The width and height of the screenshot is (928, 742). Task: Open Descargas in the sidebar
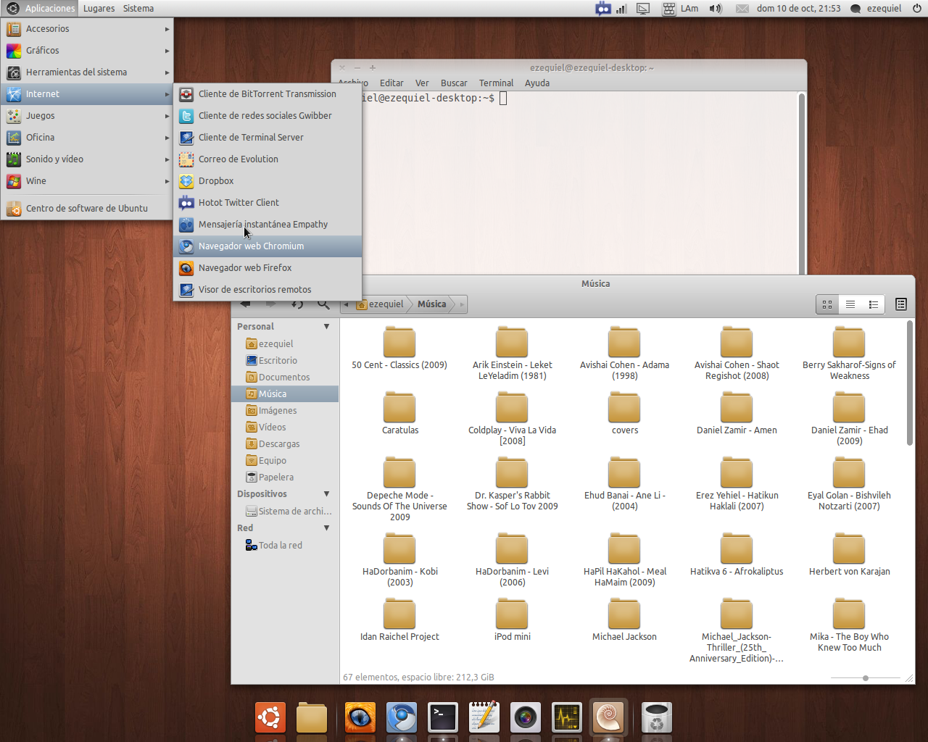pos(285,444)
